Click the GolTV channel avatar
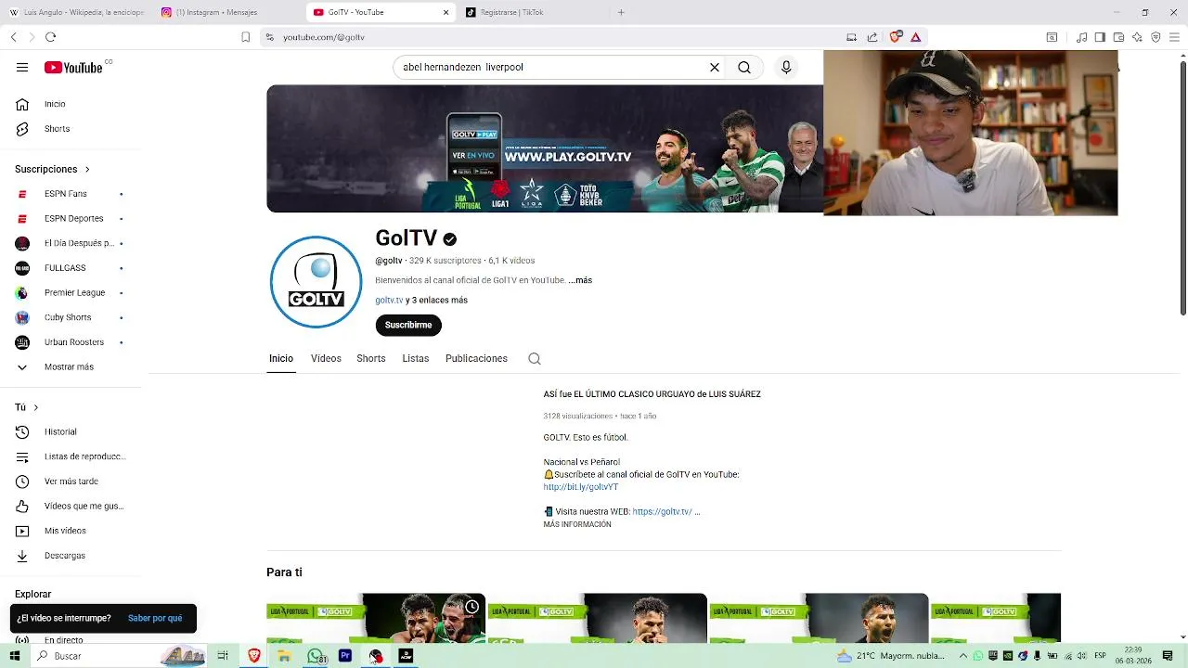Screen dimensions: 1188x668 coord(316,282)
